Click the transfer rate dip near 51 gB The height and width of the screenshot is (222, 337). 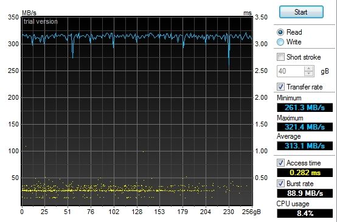tap(72, 55)
